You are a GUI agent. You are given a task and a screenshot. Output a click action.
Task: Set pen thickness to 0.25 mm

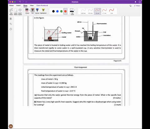[83, 11]
